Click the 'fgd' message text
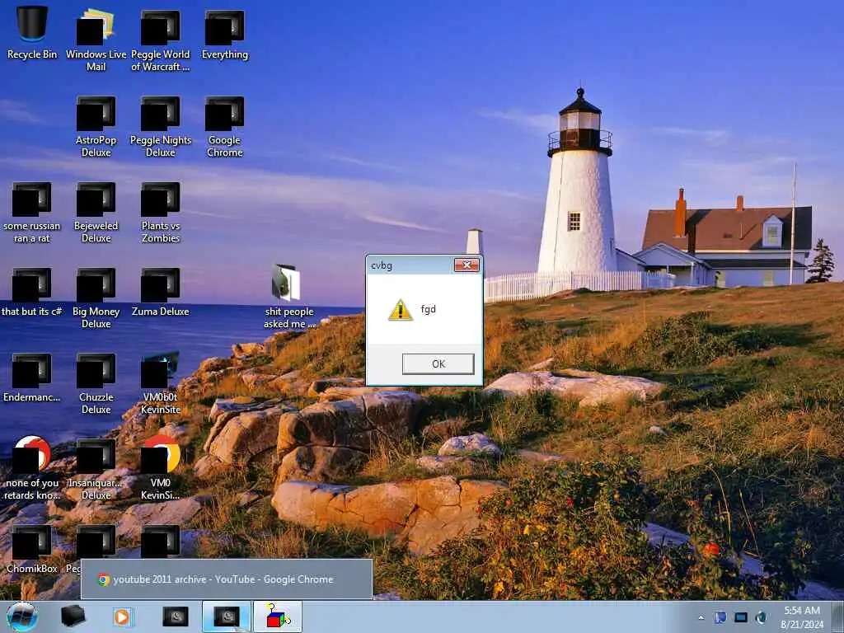 (x=429, y=309)
